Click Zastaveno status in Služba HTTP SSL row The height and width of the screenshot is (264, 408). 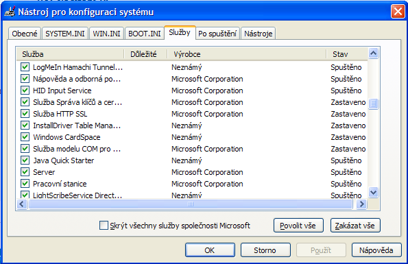(x=348, y=114)
